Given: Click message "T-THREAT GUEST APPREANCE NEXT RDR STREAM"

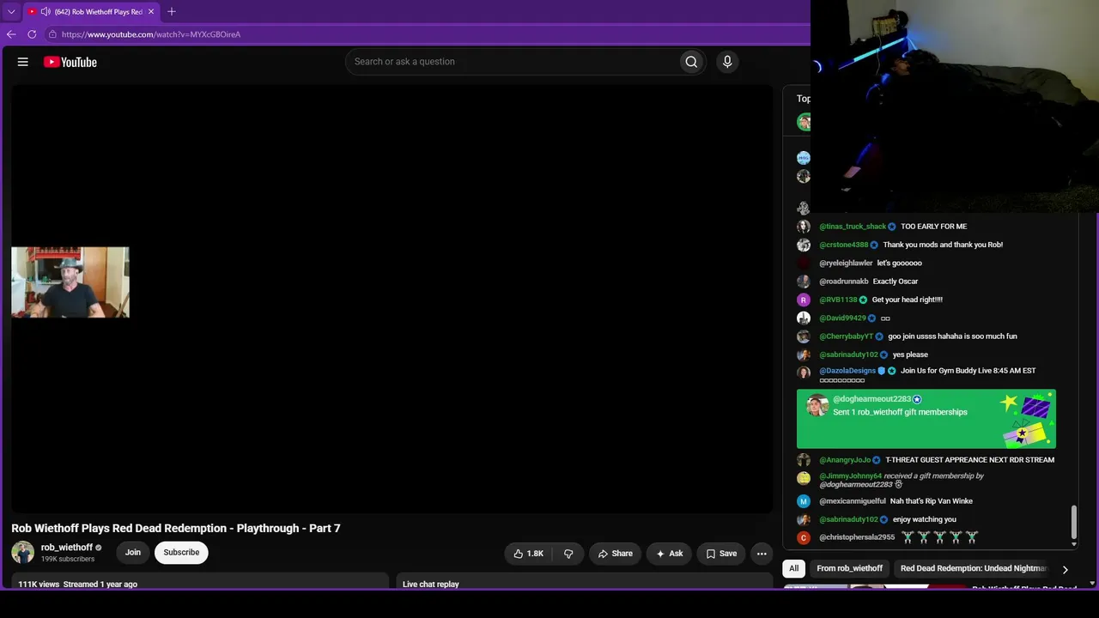Looking at the screenshot, I should (x=970, y=460).
